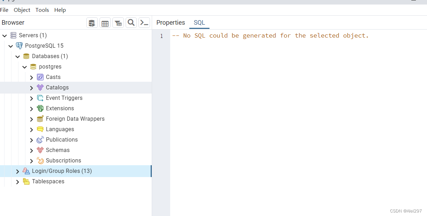Select the 'Languages' row text
The height and width of the screenshot is (216, 427).
[60, 129]
